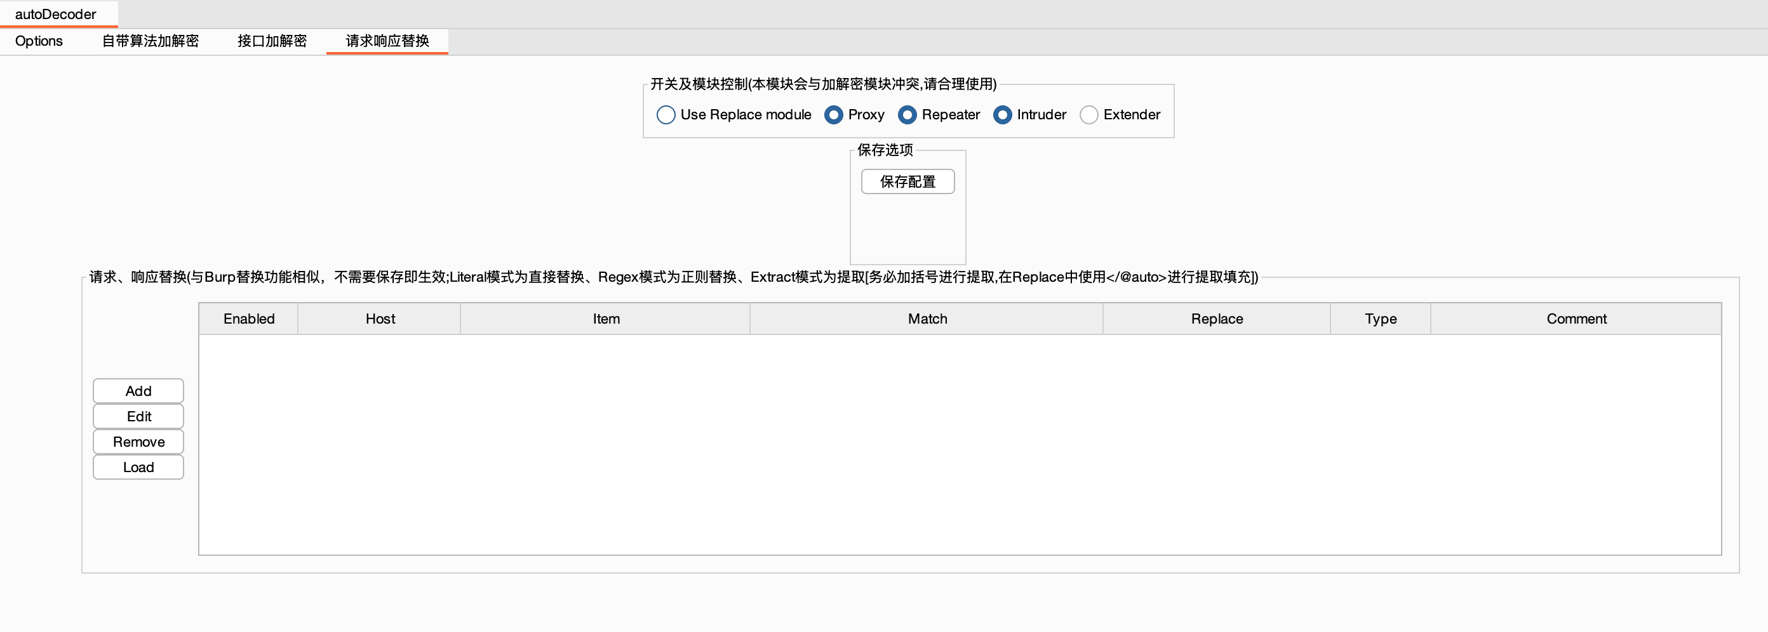This screenshot has height=632, width=1768.
Task: Click the Remove rule button
Action: pyautogui.click(x=138, y=442)
